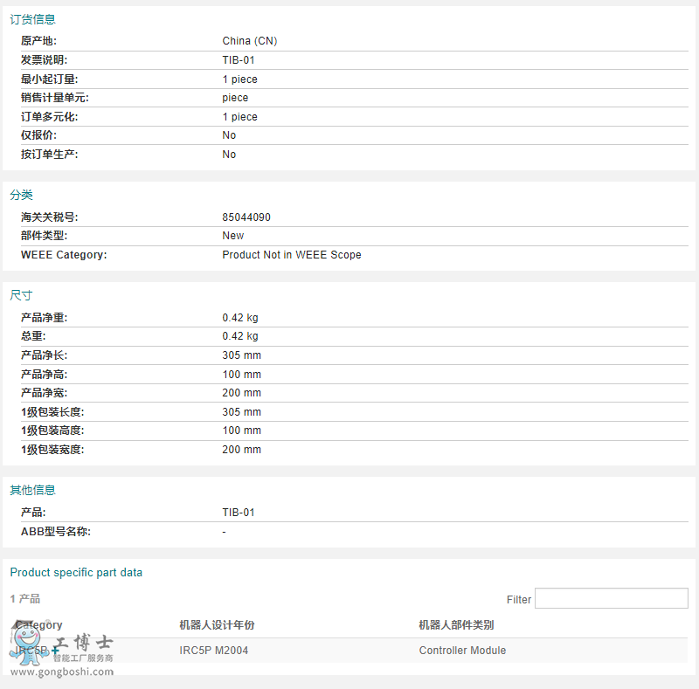Select the Category column header
699x689 pixels.
tap(37, 624)
